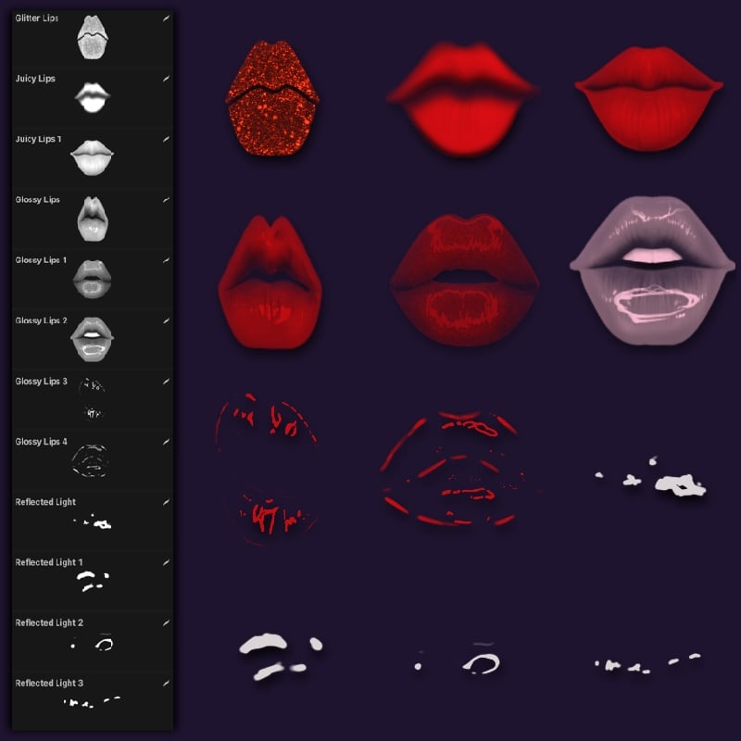
Task: Click the brush-stroke icon in Glitter Lips row
Action: coord(167,19)
